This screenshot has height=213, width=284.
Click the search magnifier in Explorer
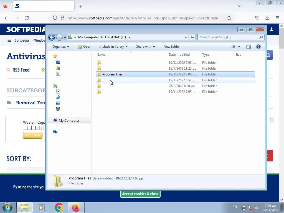(x=261, y=37)
